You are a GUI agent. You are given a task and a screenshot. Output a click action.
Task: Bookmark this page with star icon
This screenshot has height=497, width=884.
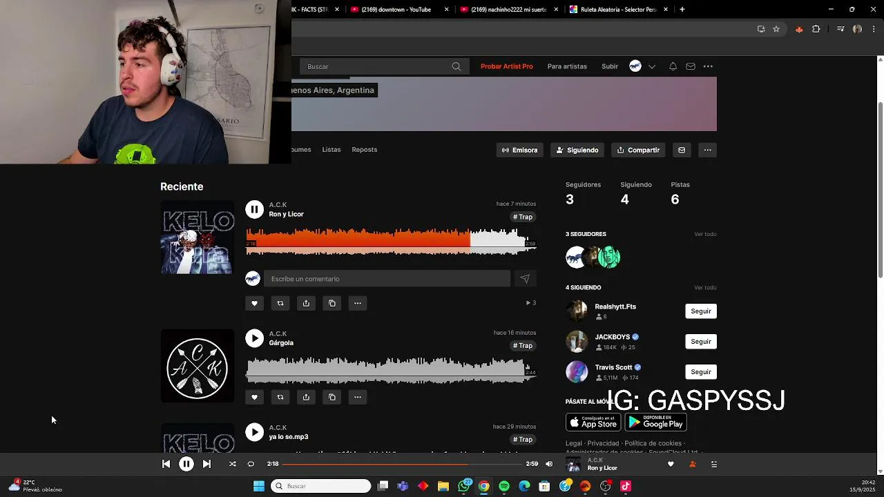(776, 29)
